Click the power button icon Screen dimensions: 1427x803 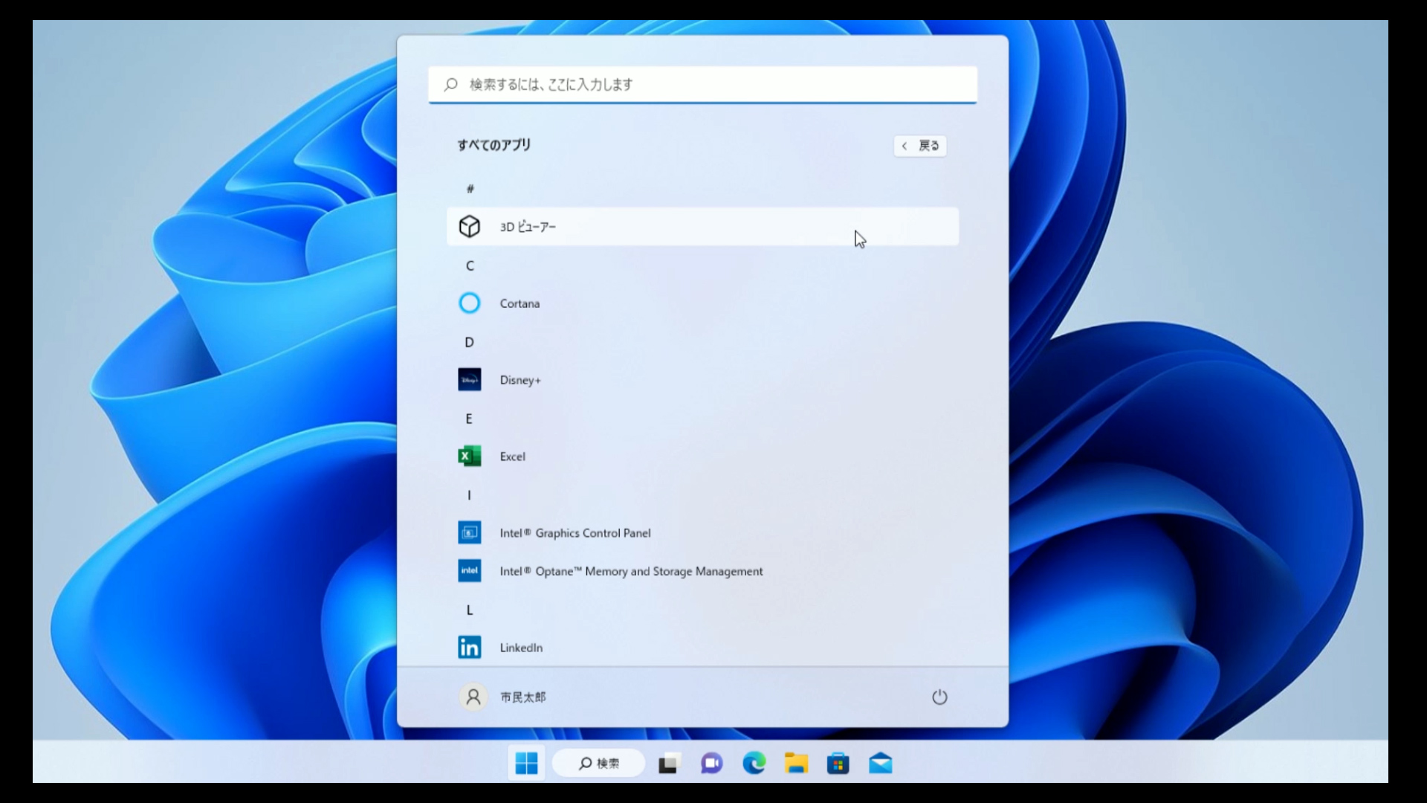coord(939,697)
